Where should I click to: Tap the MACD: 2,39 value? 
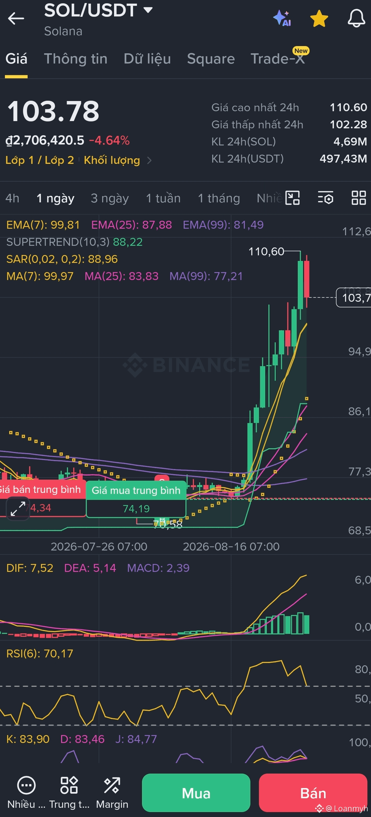[158, 568]
